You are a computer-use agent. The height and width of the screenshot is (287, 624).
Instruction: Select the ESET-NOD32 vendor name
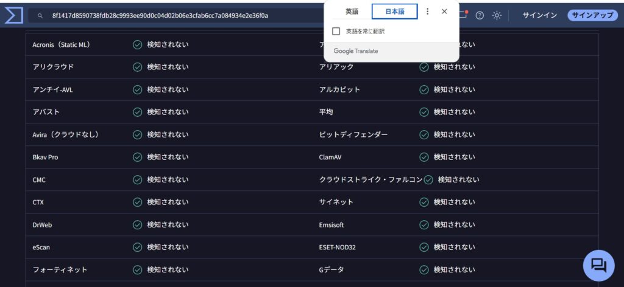338,247
